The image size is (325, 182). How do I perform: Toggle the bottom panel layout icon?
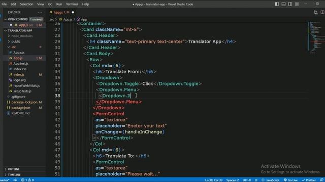coord(283,4)
